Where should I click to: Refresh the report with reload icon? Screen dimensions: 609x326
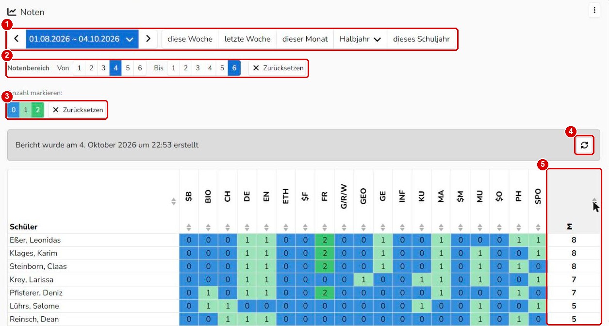(584, 145)
